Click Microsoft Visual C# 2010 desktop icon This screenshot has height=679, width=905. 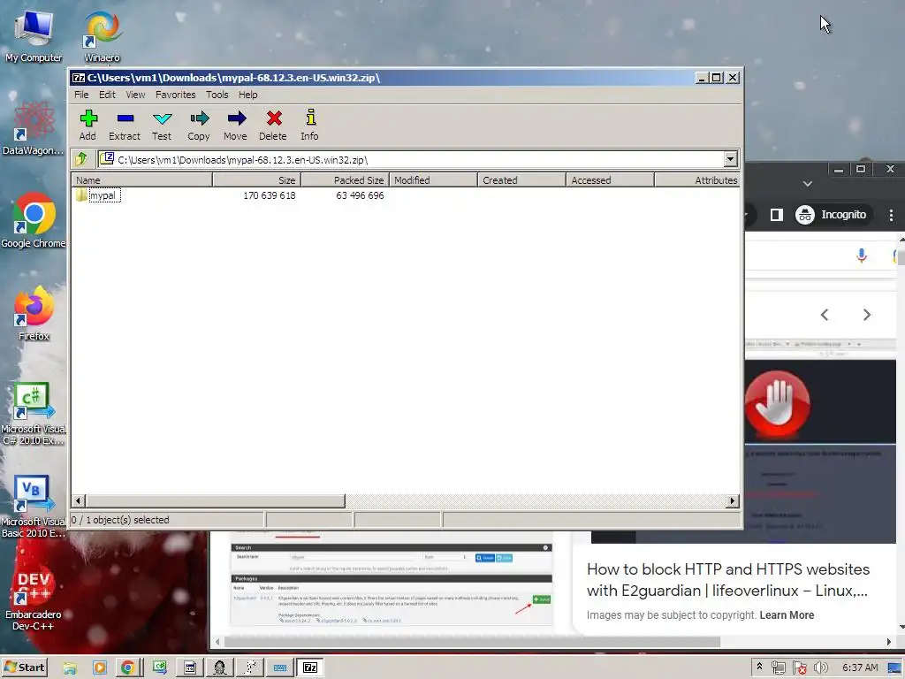(x=34, y=412)
